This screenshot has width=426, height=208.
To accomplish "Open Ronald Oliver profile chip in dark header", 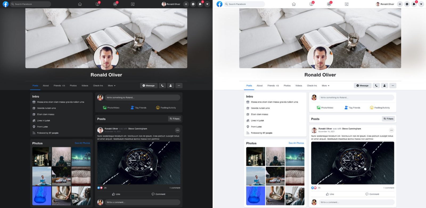I will point(171,4).
